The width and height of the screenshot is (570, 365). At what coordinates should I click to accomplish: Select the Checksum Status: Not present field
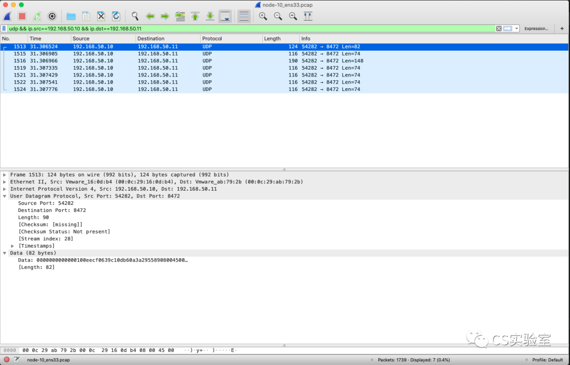click(x=64, y=231)
